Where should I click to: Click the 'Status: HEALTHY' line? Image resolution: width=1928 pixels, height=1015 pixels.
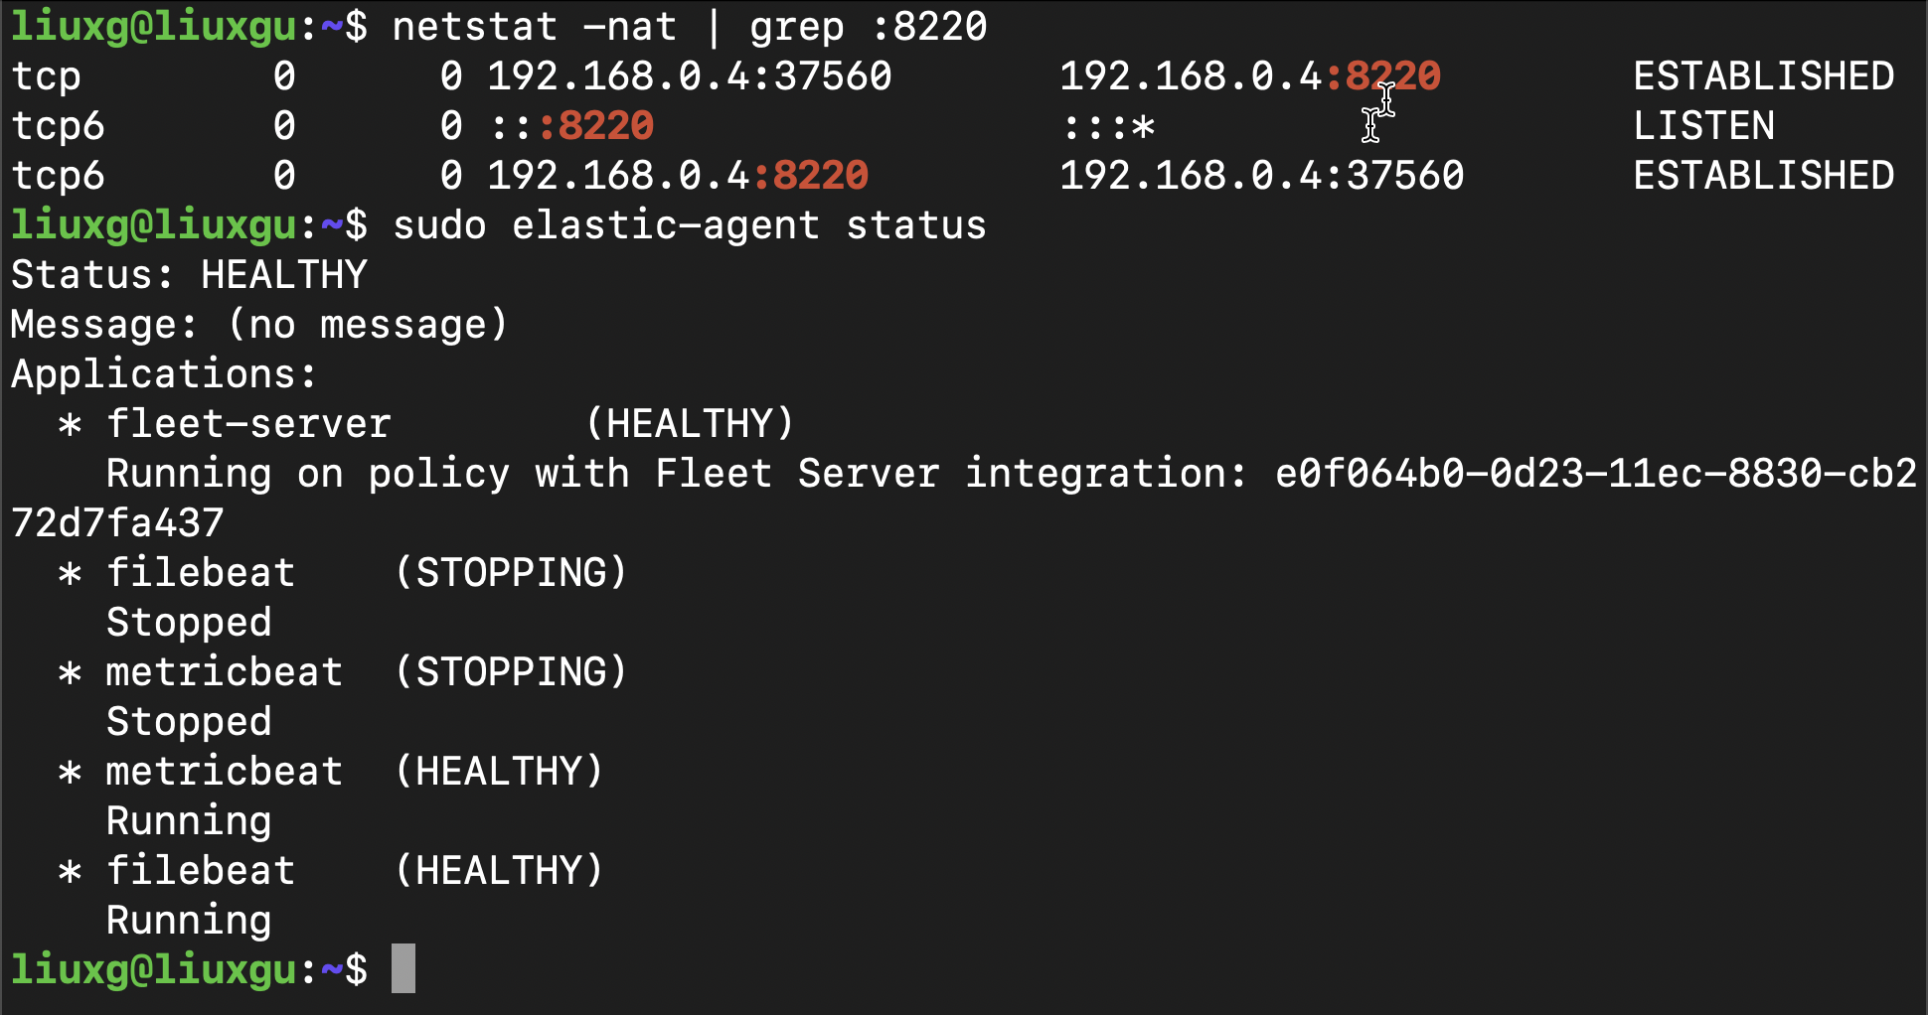189,275
